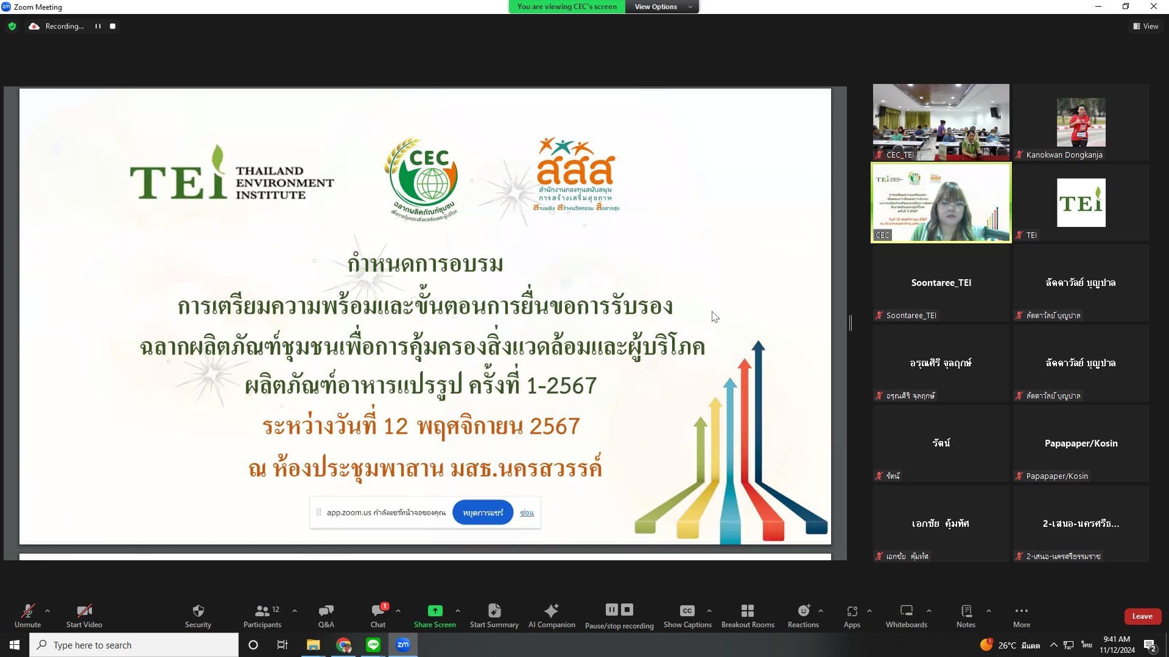Expand the arrow next to Participants
Image resolution: width=1169 pixels, height=657 pixels.
pyautogui.click(x=295, y=611)
